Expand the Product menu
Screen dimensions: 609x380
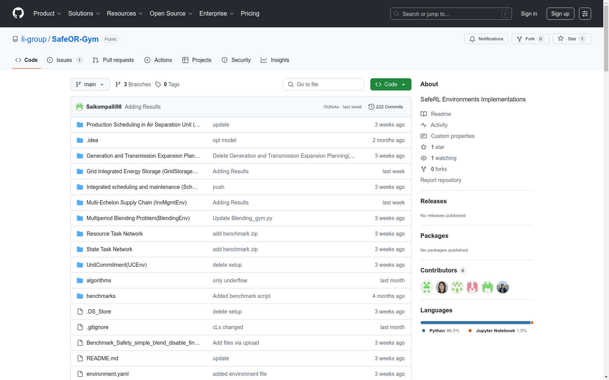(x=47, y=14)
